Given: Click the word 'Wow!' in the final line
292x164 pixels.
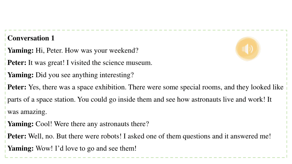Looking at the screenshot, I should point(44,148).
